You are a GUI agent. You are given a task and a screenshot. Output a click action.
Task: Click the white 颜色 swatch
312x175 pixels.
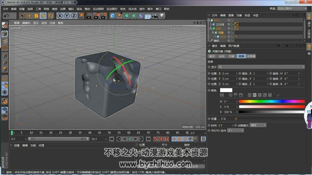pyautogui.click(x=226, y=90)
